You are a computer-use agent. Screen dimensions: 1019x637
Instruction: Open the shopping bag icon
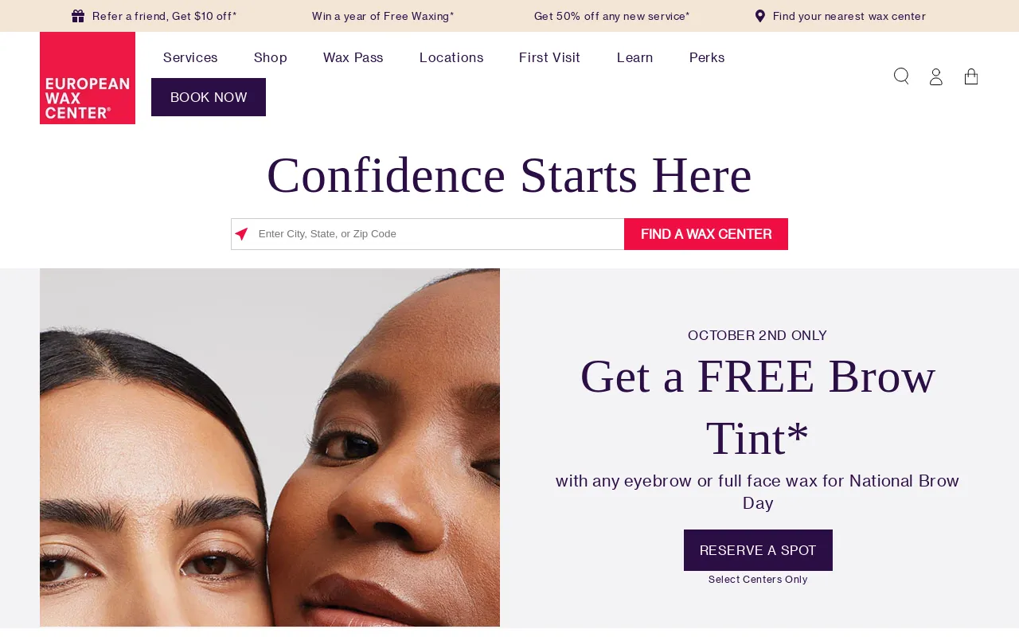[971, 76]
